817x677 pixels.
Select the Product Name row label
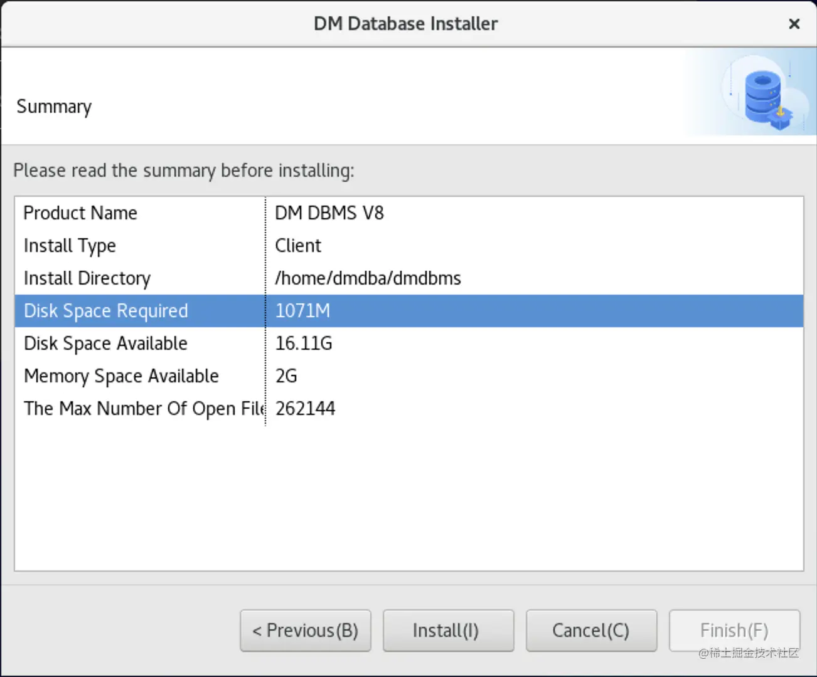click(80, 213)
